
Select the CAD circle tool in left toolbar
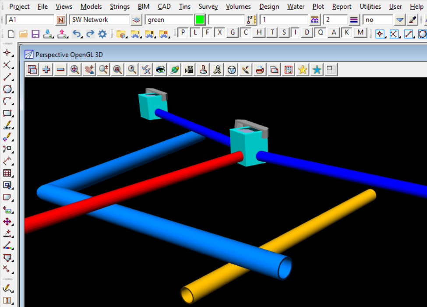tap(7, 89)
